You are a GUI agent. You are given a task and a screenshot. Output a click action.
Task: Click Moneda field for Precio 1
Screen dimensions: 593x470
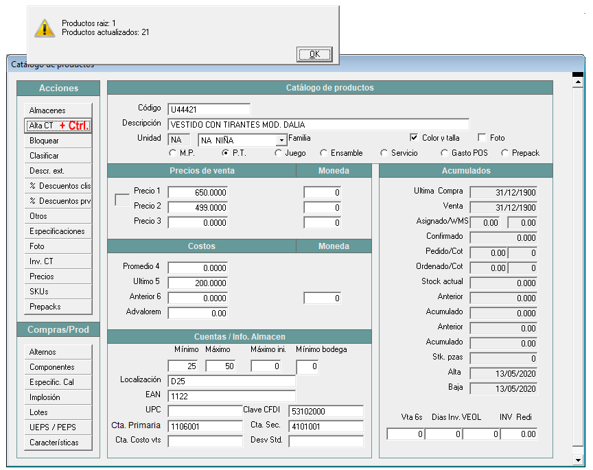click(322, 193)
